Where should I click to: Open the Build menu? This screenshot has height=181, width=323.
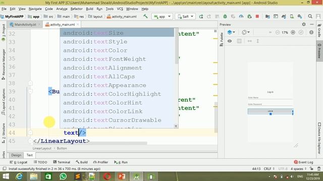[x=89, y=9]
